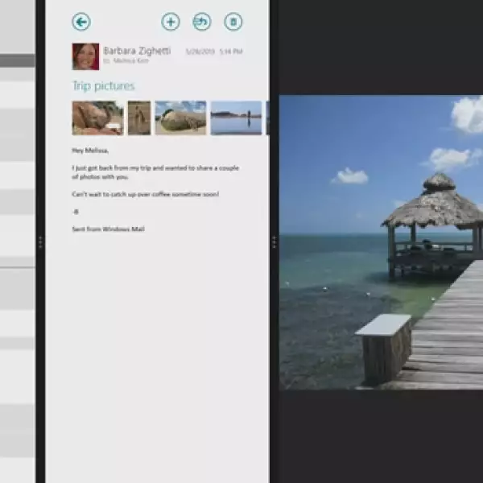Screen dimensions: 483x483
Task: Go back using the back arrow
Action: click(81, 22)
